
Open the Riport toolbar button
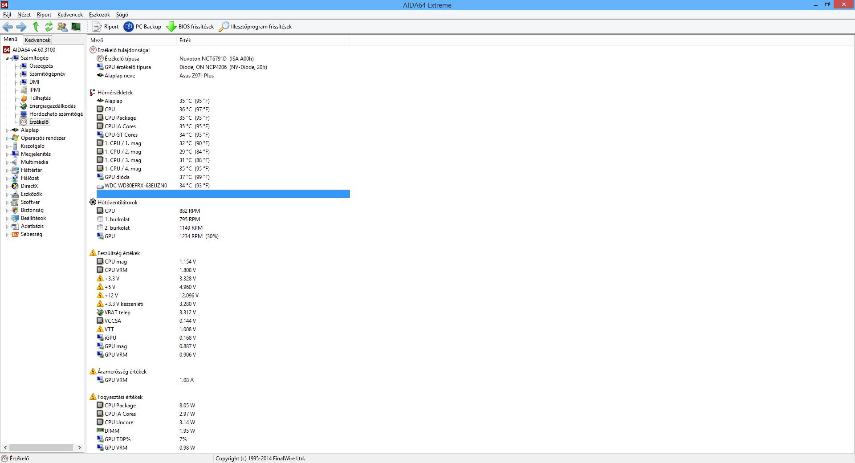[106, 27]
